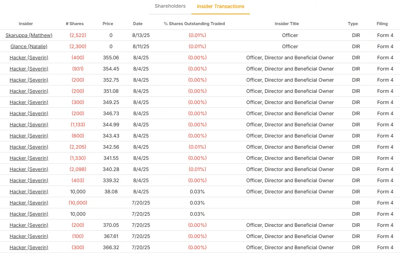Click Form 4 in the Skaruppa row

385,35
